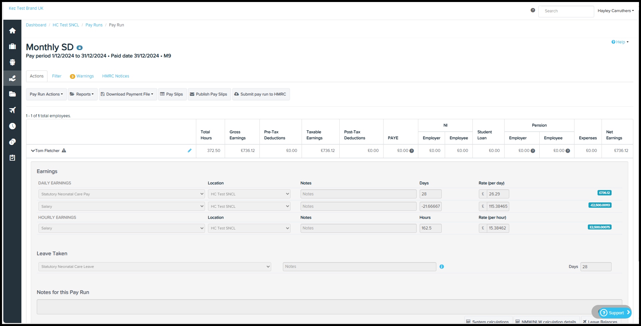Click the Pay Runs breadcrumb link

tap(94, 25)
